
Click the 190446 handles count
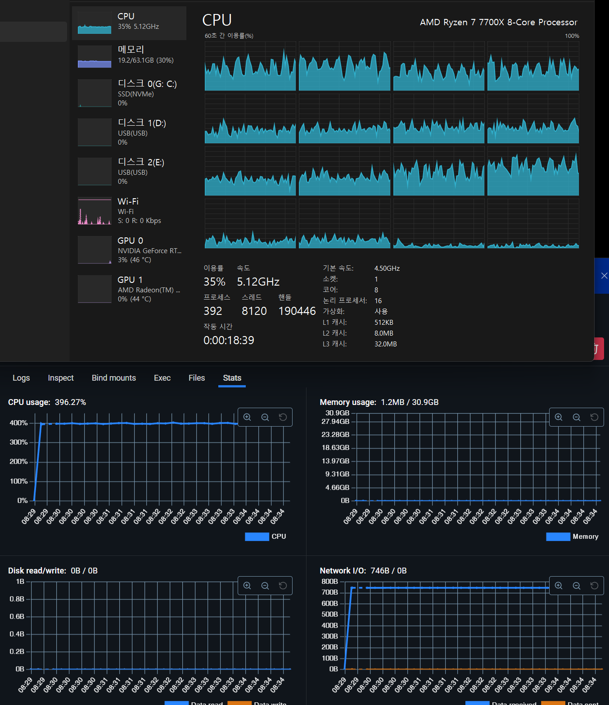297,311
